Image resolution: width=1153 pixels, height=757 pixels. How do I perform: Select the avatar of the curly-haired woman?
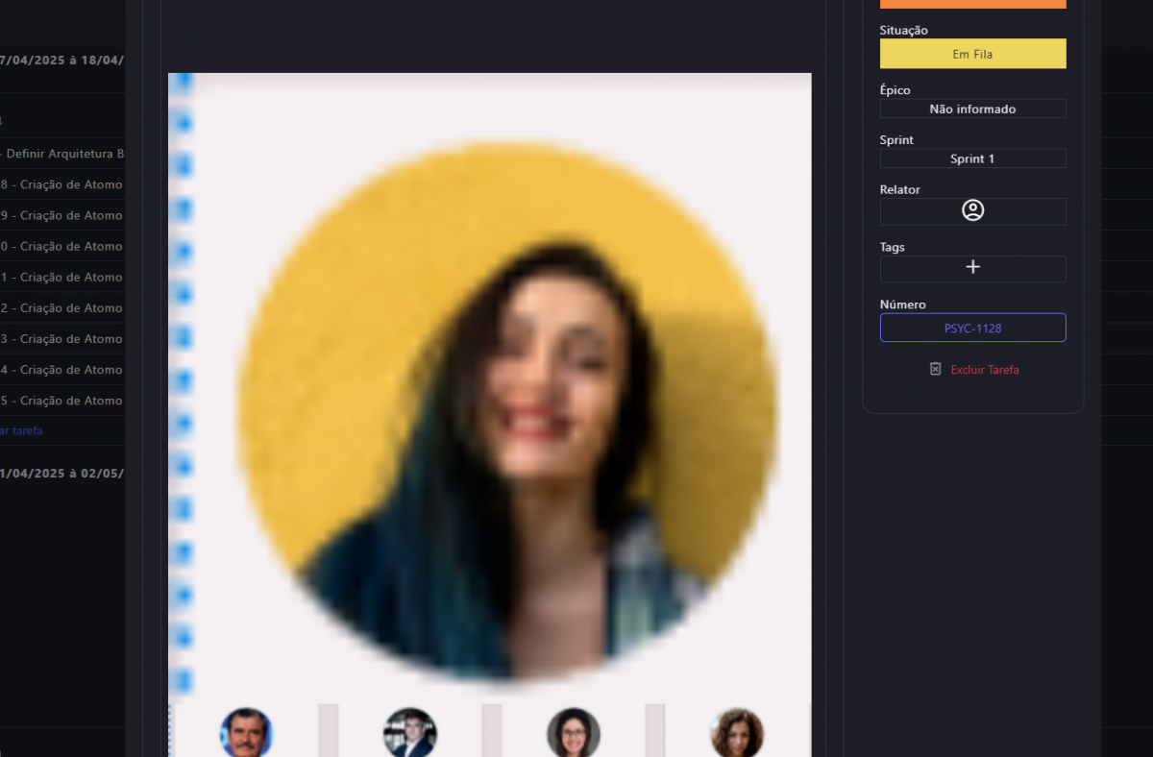point(737,733)
